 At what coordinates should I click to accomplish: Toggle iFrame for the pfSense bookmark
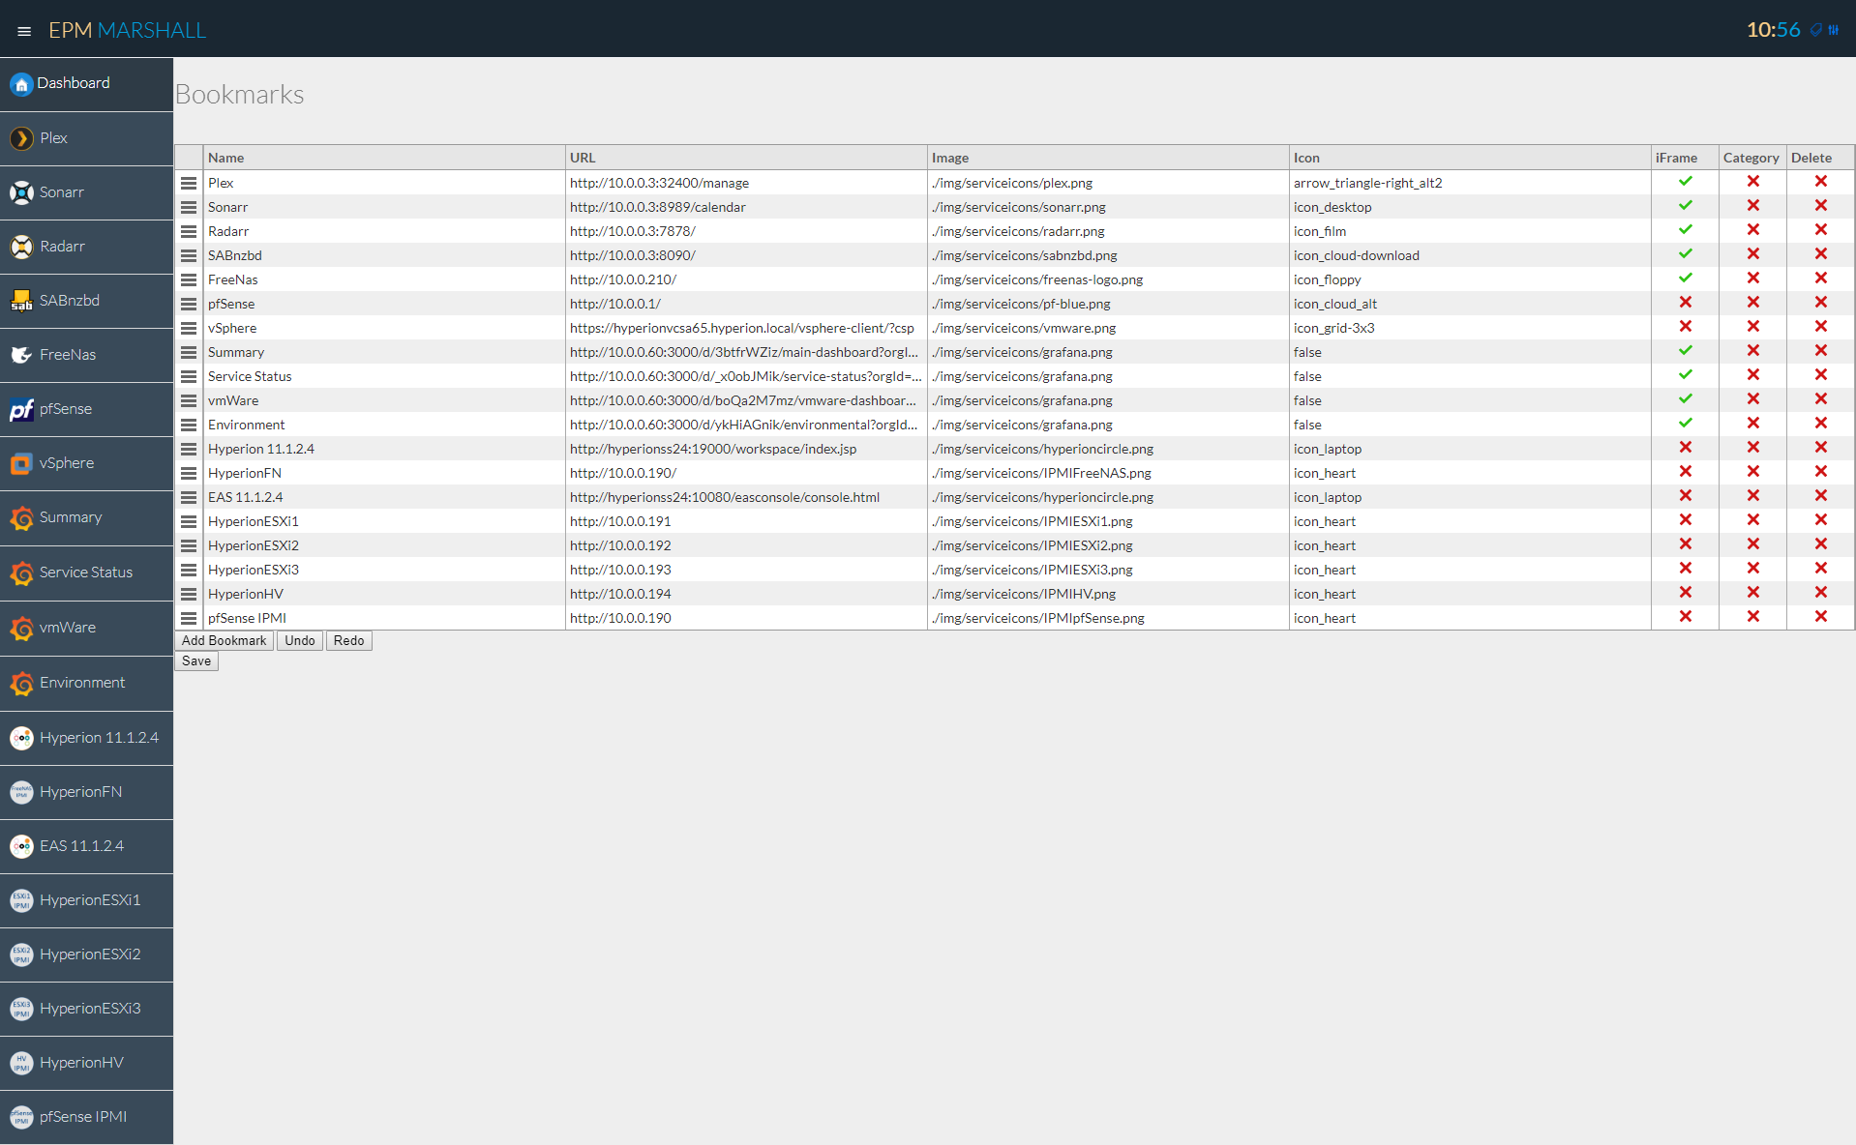tap(1685, 303)
